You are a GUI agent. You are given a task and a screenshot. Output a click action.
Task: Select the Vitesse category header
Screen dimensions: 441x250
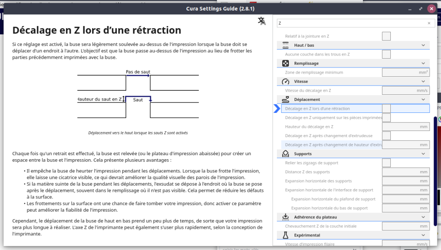click(353, 81)
